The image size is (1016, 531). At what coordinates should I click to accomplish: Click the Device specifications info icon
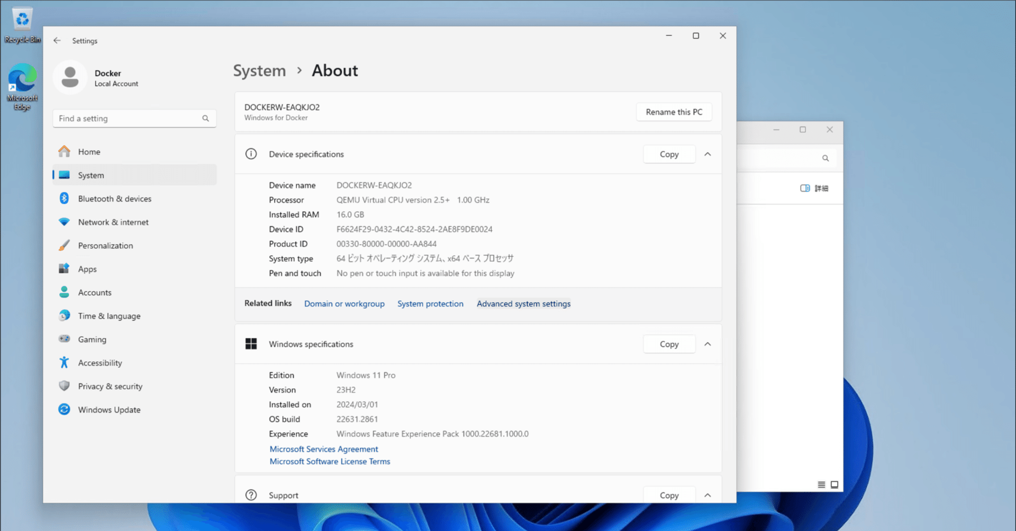pyautogui.click(x=251, y=154)
